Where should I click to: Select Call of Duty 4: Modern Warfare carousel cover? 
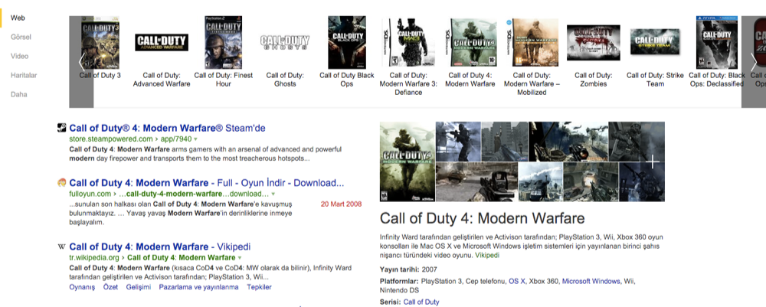tap(470, 42)
